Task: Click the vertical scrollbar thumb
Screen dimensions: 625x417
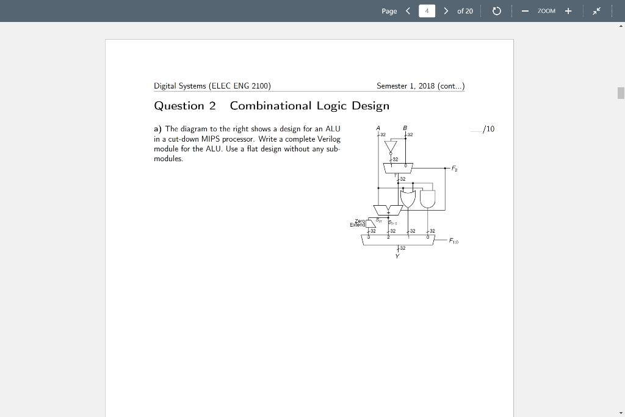Action: click(x=620, y=92)
